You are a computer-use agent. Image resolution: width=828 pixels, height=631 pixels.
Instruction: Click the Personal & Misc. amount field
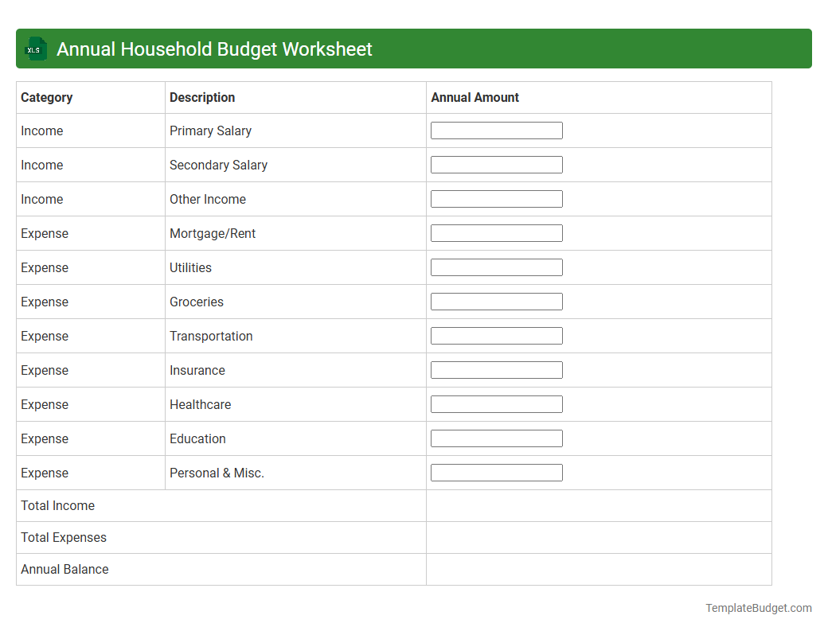coord(496,472)
